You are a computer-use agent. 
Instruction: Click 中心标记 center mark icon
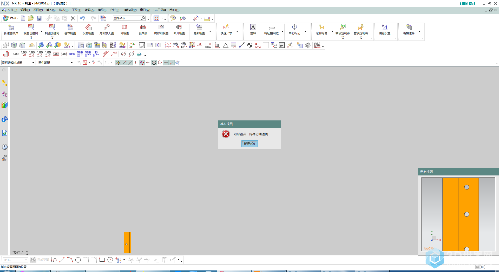[x=294, y=30]
